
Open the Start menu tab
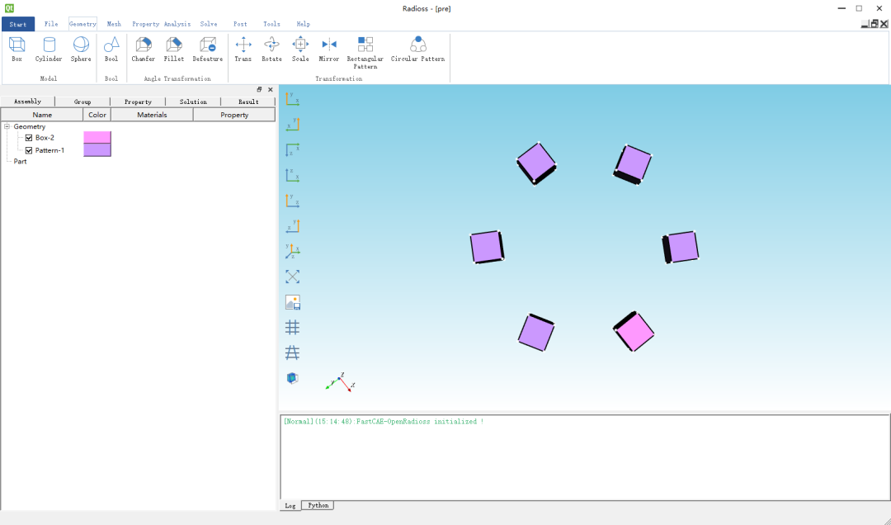coord(17,24)
